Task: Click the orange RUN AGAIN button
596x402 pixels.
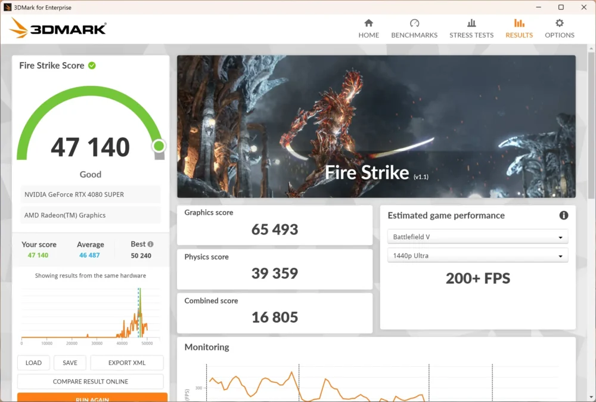Action: (x=92, y=397)
